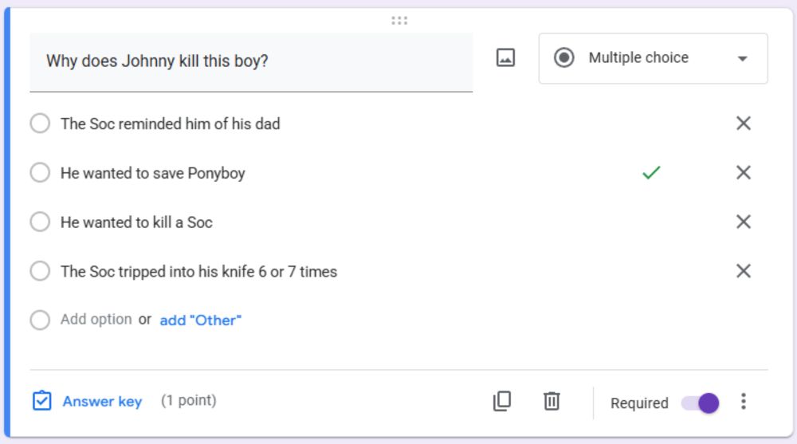Open more options three-dot menu
Viewport: 797px width, 444px height.
[744, 402]
